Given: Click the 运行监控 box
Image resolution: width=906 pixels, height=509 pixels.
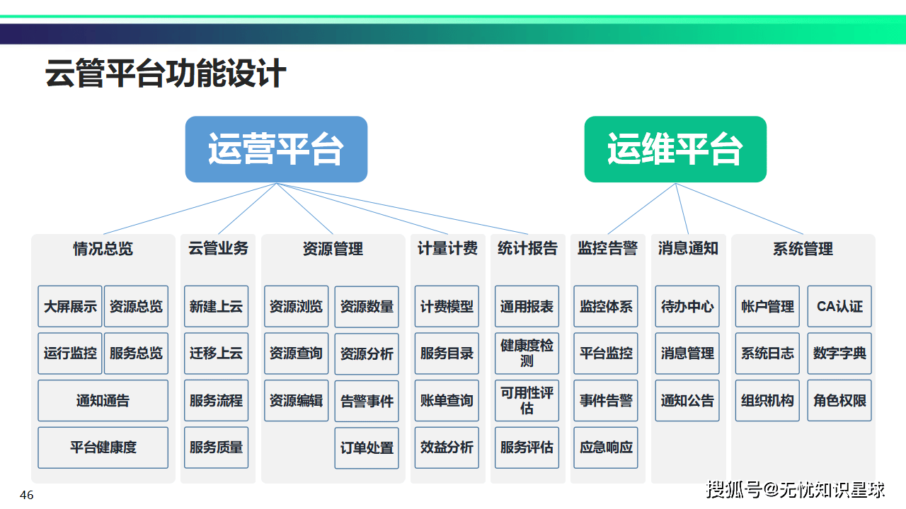Looking at the screenshot, I should (x=70, y=353).
